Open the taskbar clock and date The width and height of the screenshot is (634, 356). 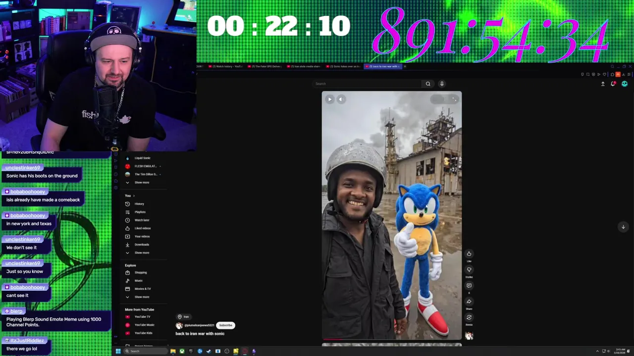[x=620, y=351]
